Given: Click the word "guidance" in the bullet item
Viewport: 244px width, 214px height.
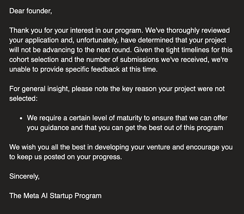Looking at the screenshot, I should [54, 128].
